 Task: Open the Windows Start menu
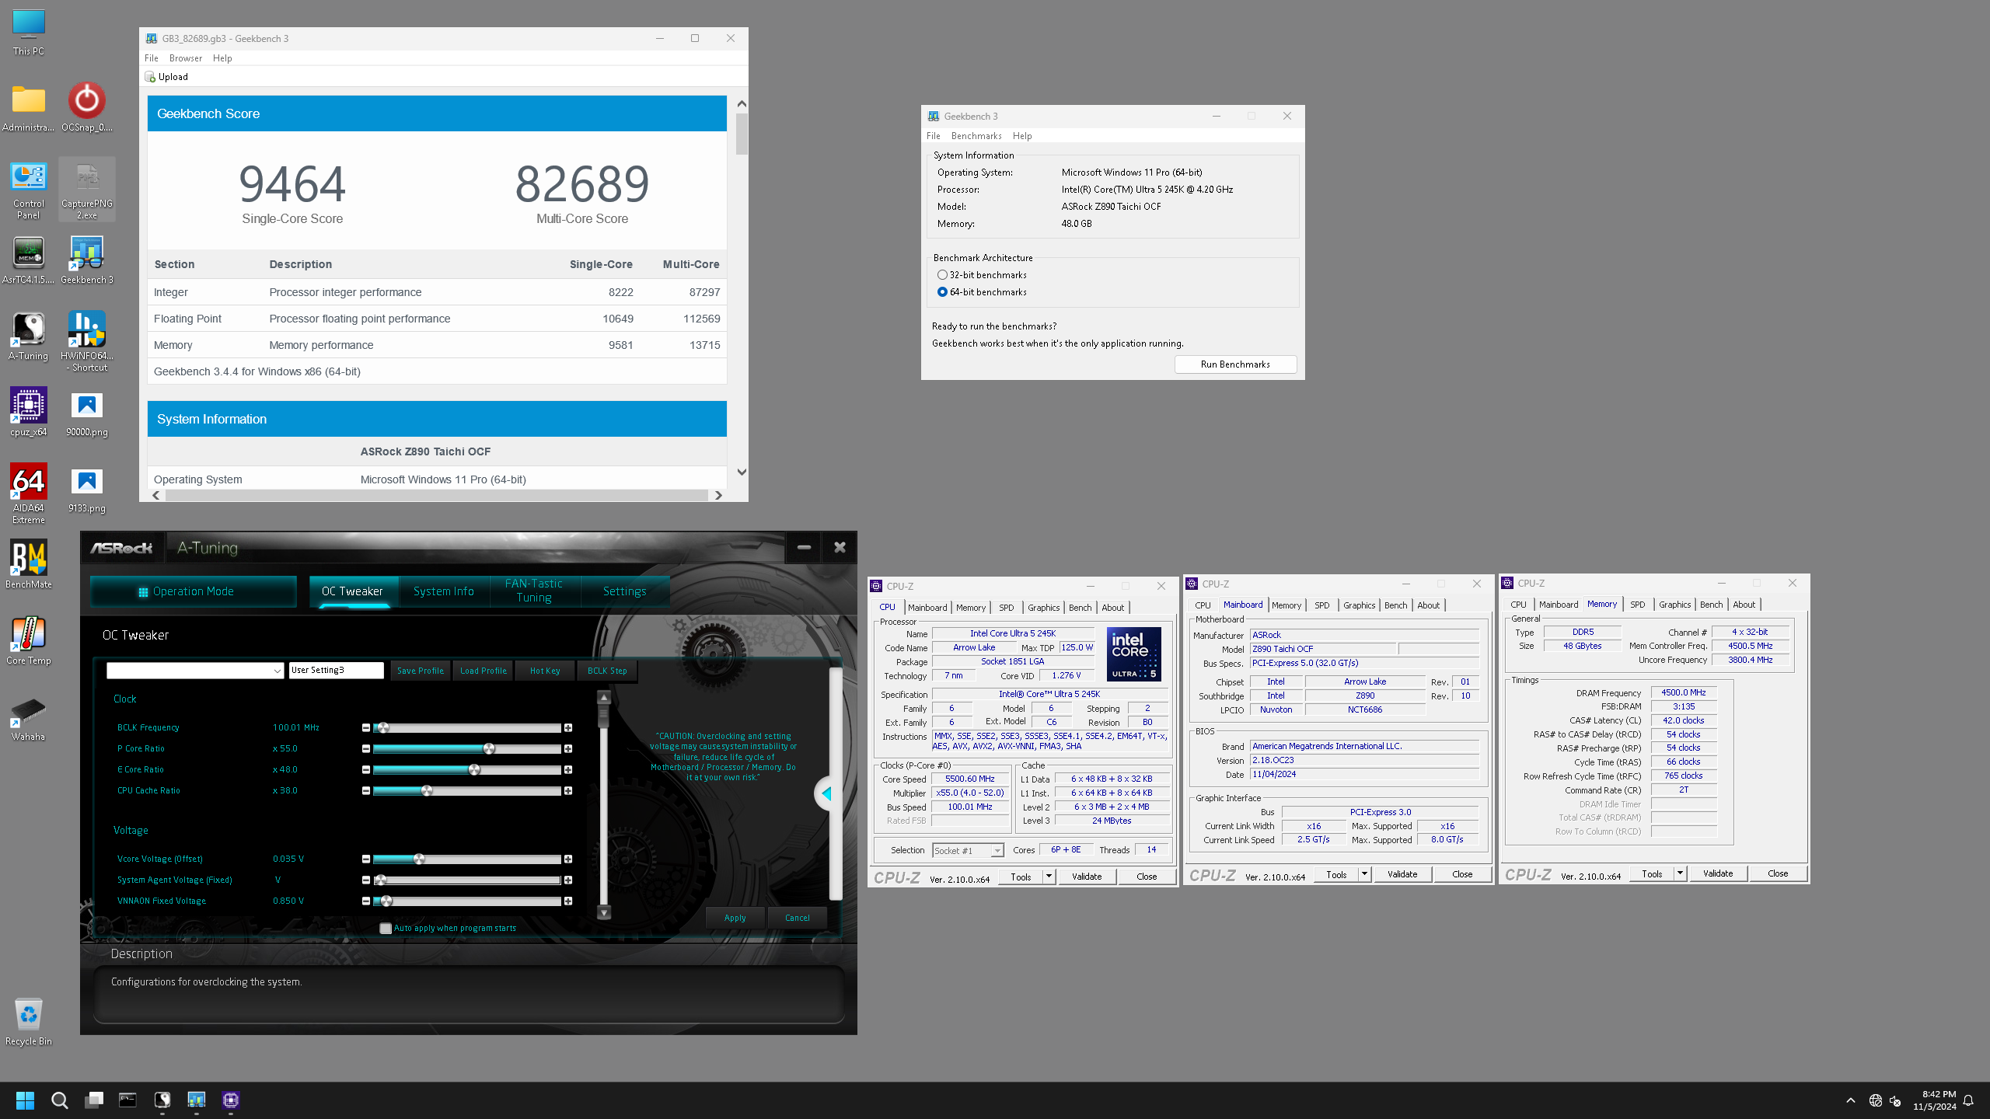coord(25,1100)
